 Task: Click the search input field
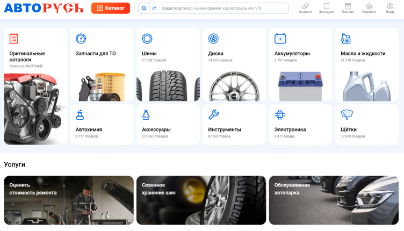pos(223,9)
